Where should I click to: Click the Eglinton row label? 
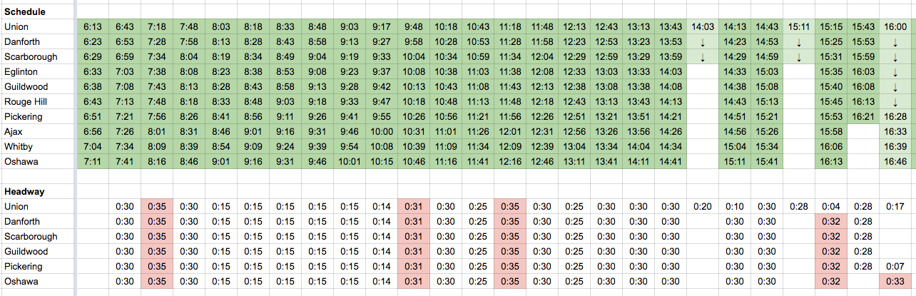[21, 71]
